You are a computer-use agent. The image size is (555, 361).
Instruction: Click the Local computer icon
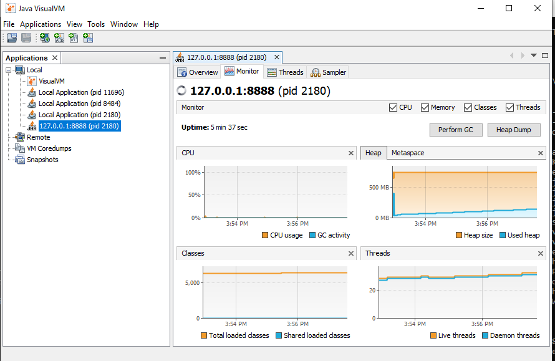[x=20, y=70]
